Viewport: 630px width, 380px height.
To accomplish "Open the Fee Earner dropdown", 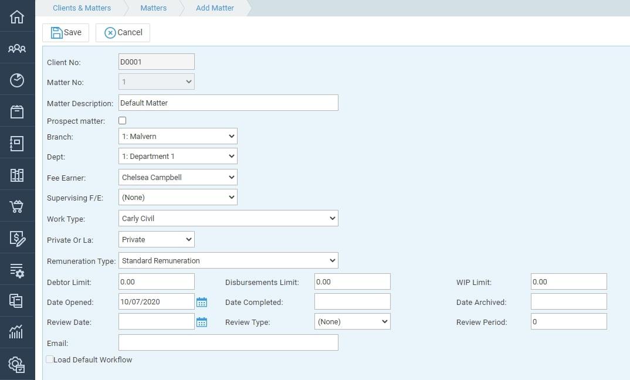I will 178,177.
